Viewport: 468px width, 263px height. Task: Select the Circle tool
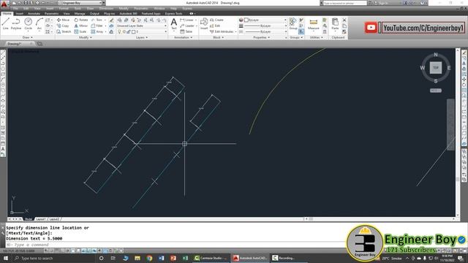(x=28, y=23)
